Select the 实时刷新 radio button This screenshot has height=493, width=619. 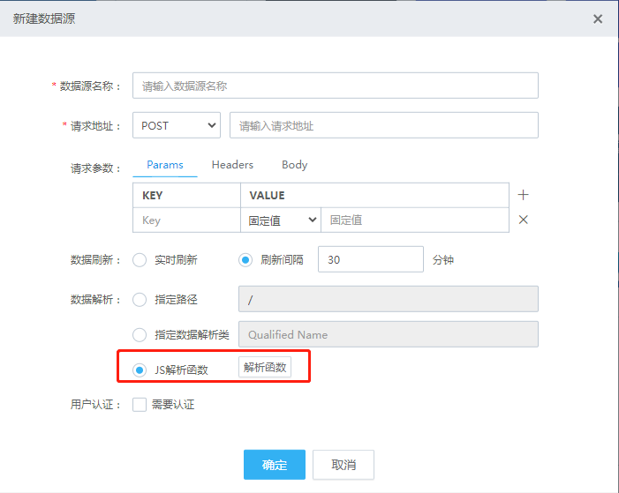point(140,260)
